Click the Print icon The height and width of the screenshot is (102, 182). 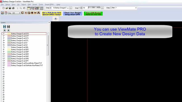[x=13, y=8]
